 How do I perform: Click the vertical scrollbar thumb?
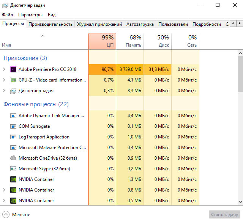(240, 74)
